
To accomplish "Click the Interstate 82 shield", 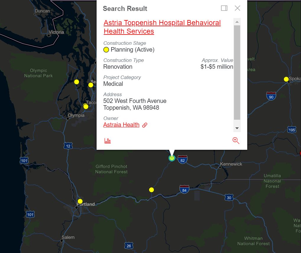I will (183, 160).
